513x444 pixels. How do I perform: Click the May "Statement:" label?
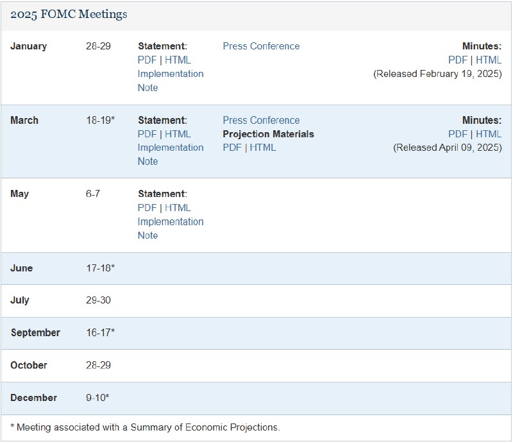coord(162,194)
